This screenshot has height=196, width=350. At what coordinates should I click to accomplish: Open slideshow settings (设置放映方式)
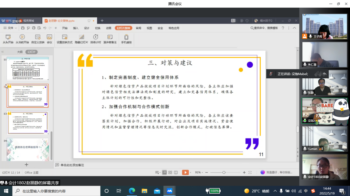click(x=65, y=39)
